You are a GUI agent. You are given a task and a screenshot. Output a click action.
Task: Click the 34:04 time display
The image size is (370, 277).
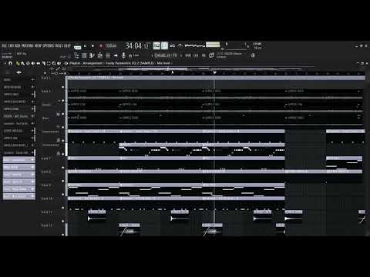(x=137, y=46)
